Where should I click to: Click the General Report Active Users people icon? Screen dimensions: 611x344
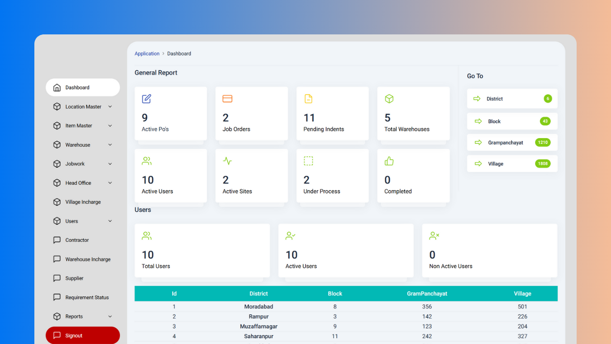click(147, 161)
